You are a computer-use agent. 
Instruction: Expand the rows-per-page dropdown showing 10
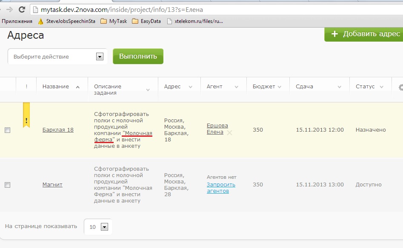pyautogui.click(x=104, y=227)
